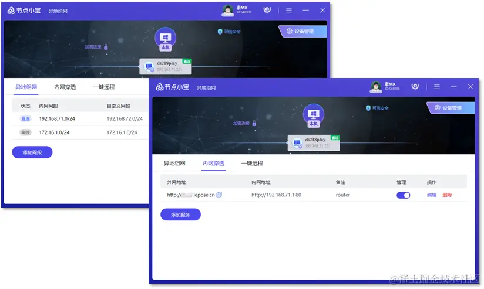Click the 节点小宝 logo in back window
The width and height of the screenshot is (484, 289).
(x=24, y=11)
